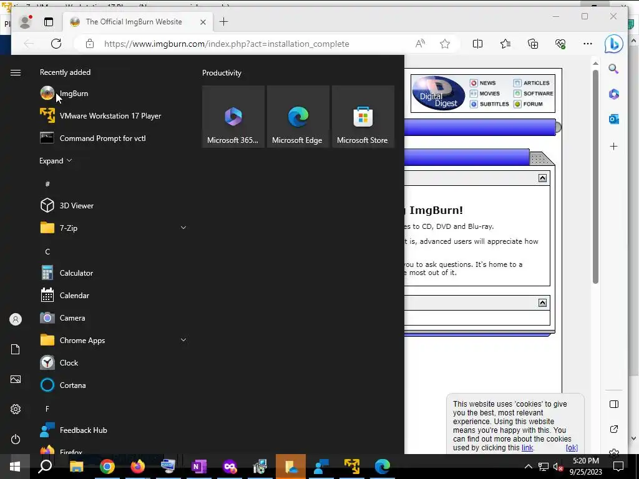Open Edge split screen

pyautogui.click(x=477, y=44)
